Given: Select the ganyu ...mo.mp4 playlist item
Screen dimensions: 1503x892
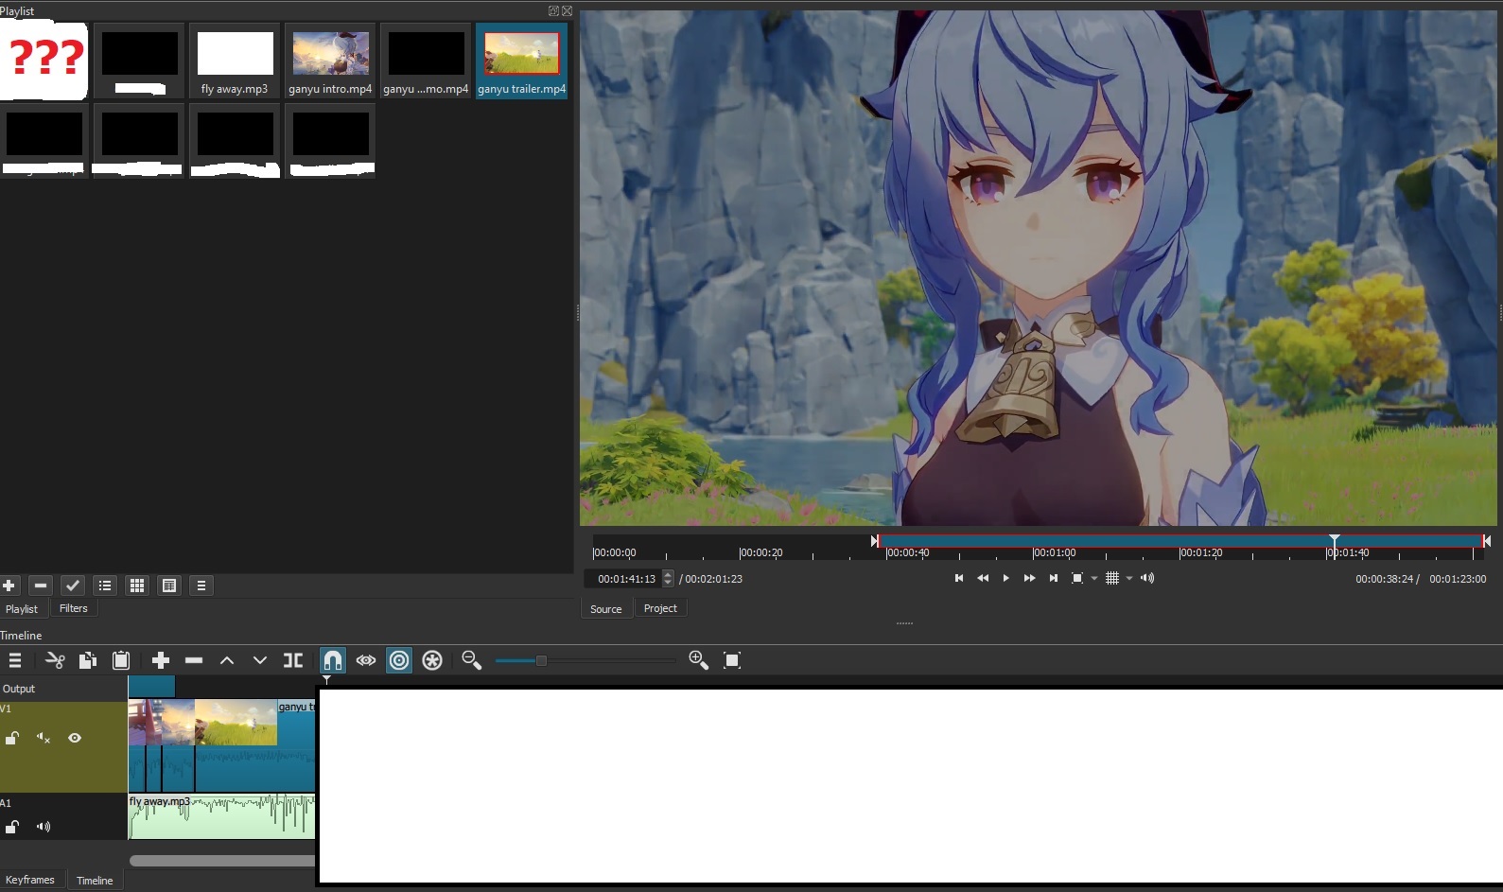Looking at the screenshot, I should 426,61.
